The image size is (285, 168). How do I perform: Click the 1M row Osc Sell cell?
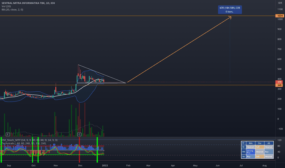[x=260, y=157]
